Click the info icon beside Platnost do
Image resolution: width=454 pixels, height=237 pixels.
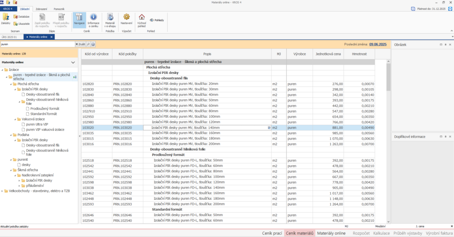[413, 9]
